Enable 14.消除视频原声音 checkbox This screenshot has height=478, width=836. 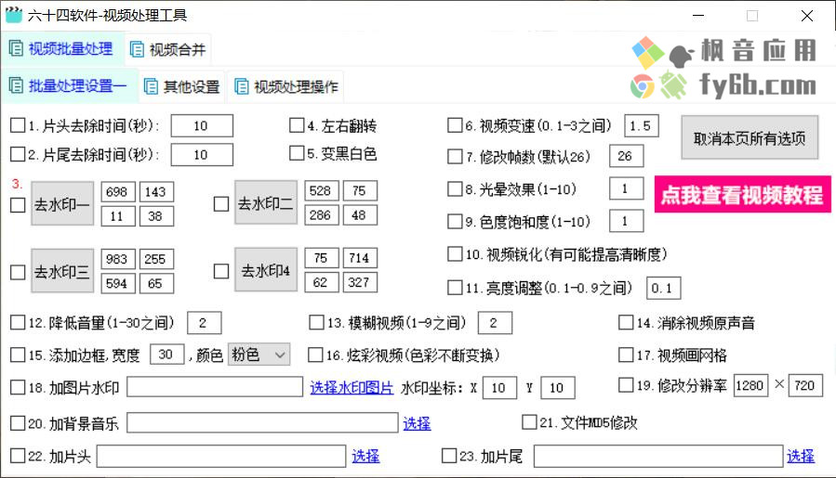[x=626, y=323]
